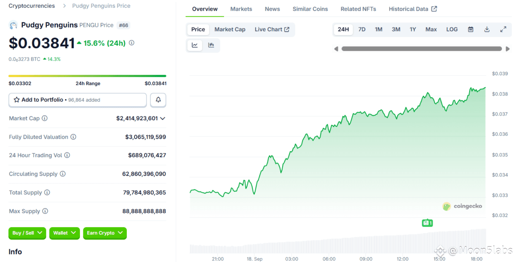
Task: Show Circulating Supply info icon
Action: tap(63, 174)
